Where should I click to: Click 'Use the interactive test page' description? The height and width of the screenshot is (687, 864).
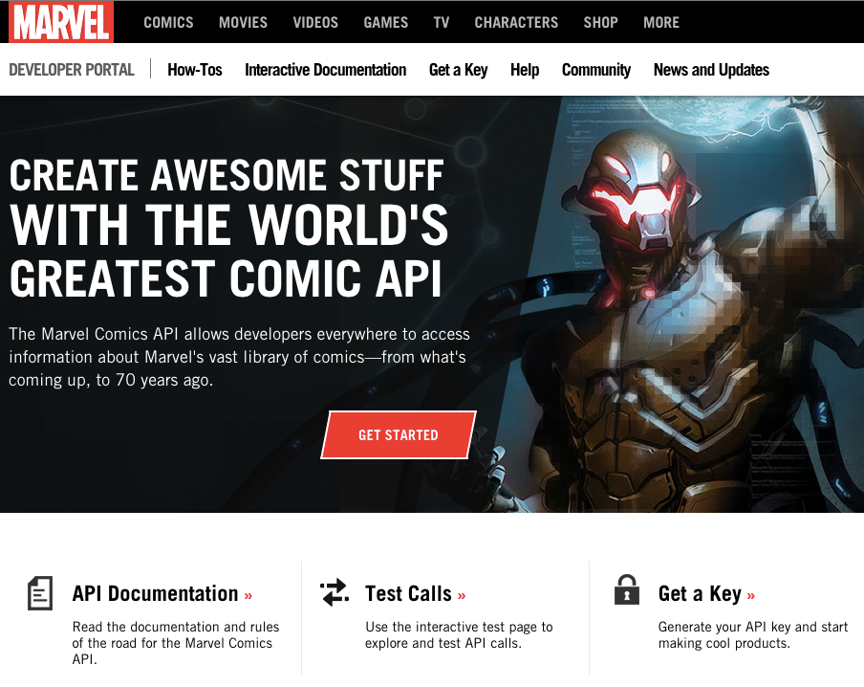[459, 635]
